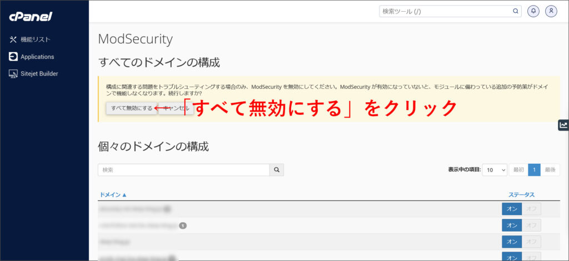569x261 pixels.
Task: Set second domain row to オフ
Action: pos(531,225)
